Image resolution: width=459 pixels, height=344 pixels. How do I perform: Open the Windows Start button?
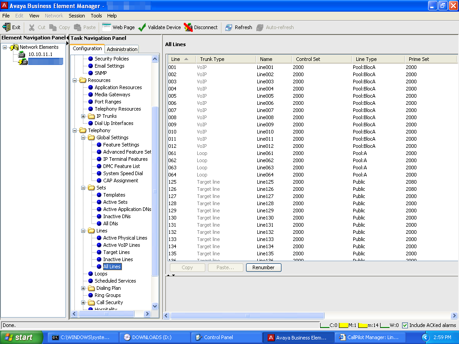[22, 337]
